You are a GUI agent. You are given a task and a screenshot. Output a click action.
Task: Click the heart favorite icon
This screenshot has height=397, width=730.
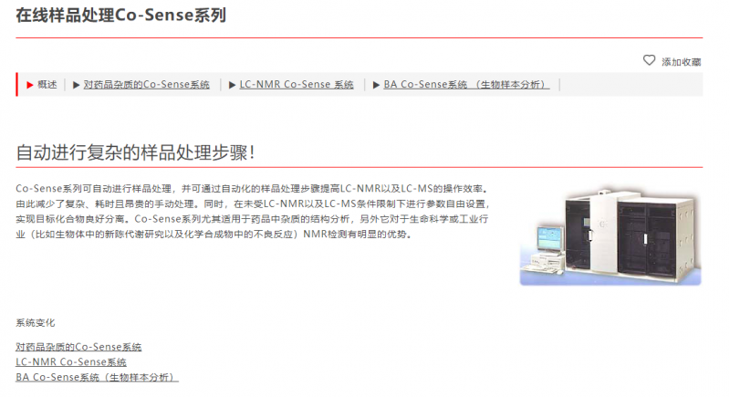tap(649, 60)
